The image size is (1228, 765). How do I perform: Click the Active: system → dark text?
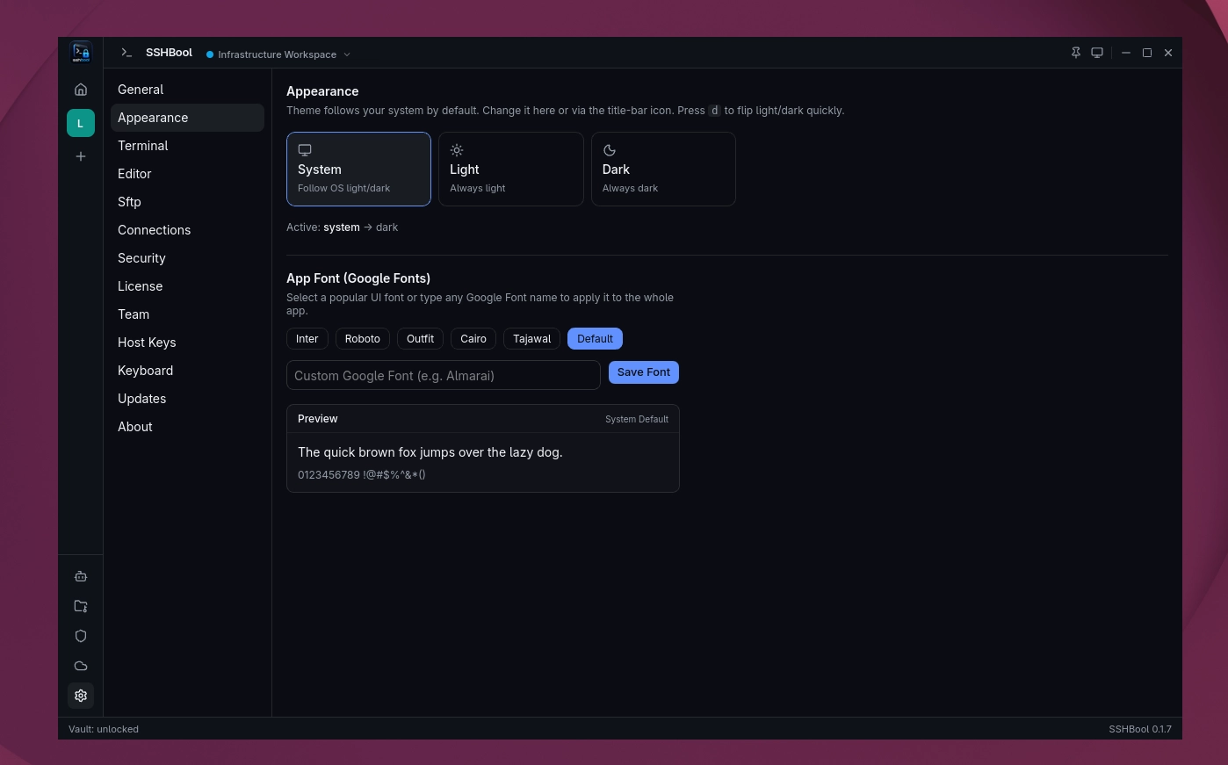[x=343, y=227]
